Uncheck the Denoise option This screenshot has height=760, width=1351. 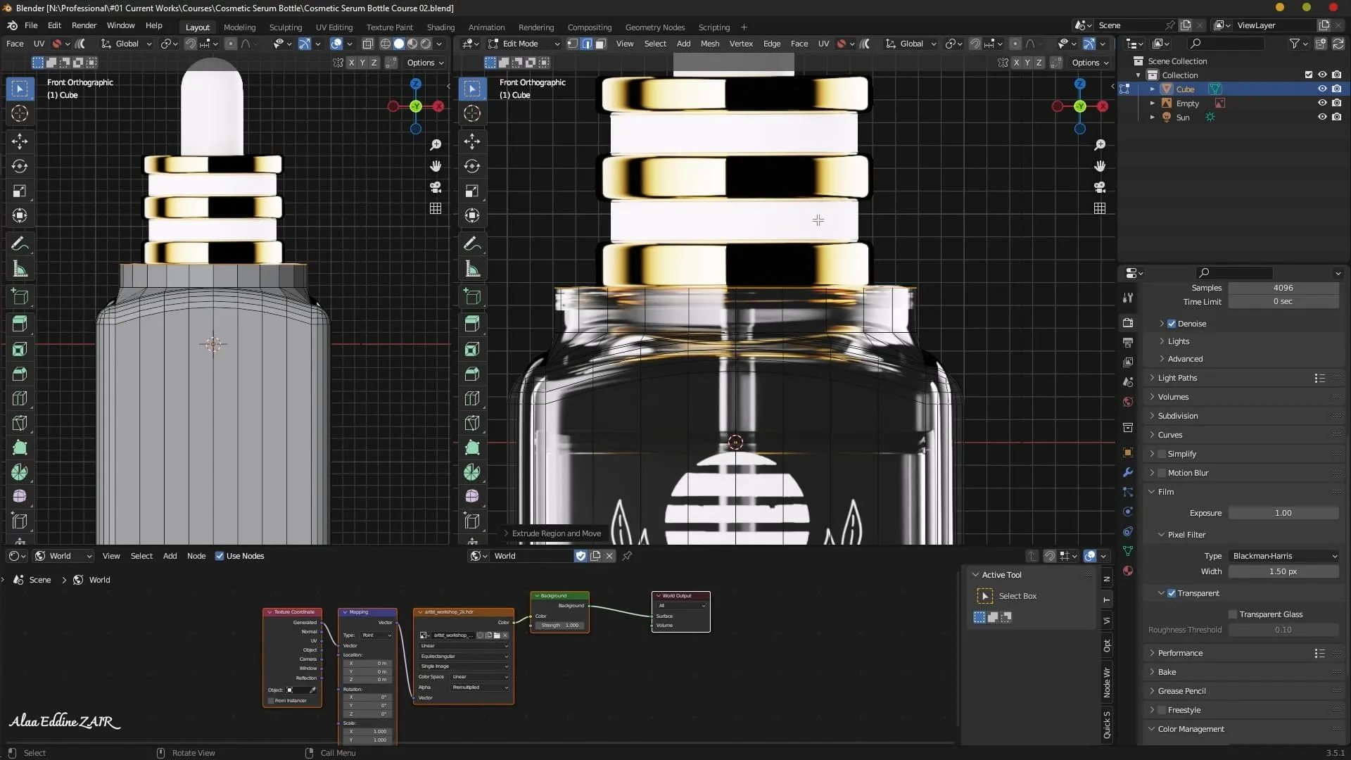point(1173,323)
